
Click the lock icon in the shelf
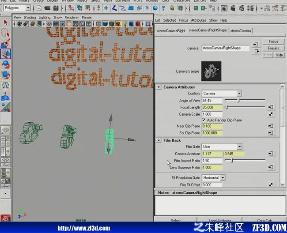pyautogui.click(x=172, y=8)
